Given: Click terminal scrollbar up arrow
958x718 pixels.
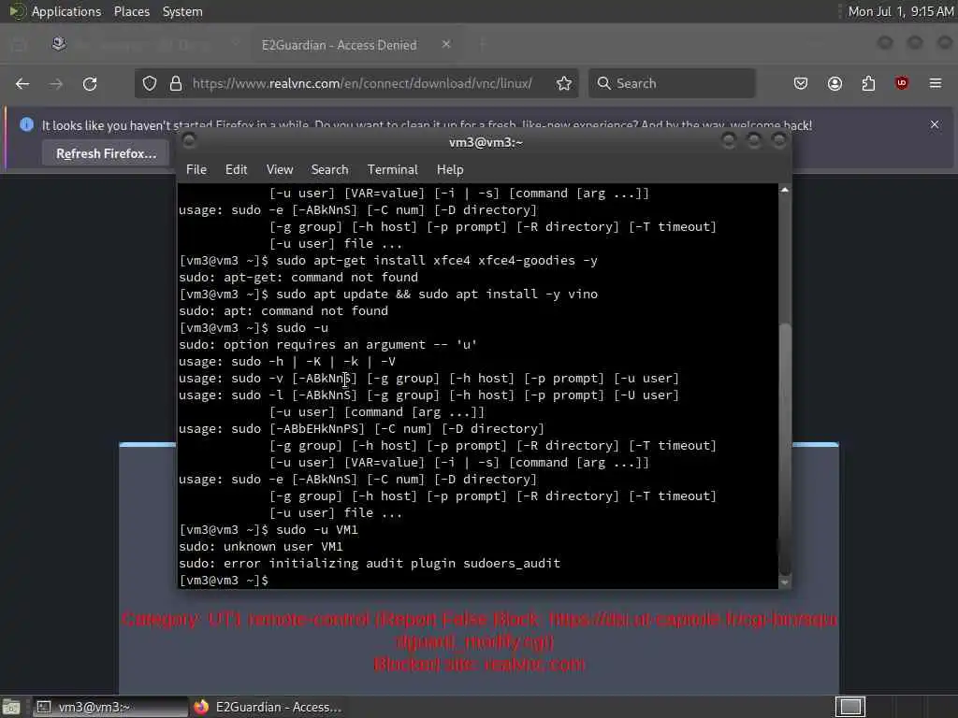Looking at the screenshot, I should (x=785, y=191).
